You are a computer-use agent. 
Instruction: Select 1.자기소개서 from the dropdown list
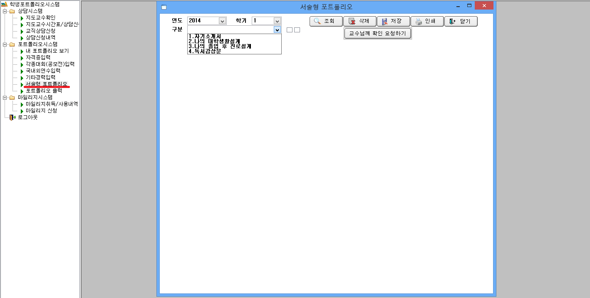204,36
